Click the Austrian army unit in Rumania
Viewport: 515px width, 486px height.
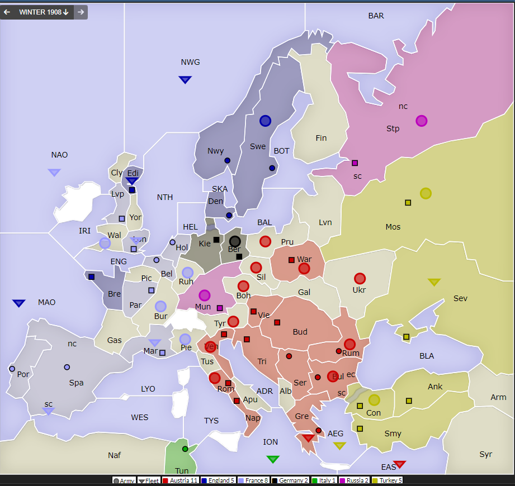[x=350, y=344]
